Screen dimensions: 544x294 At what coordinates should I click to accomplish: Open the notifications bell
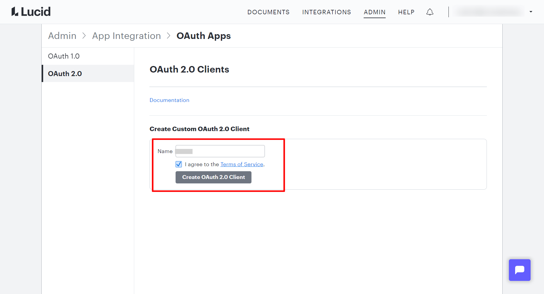[430, 12]
